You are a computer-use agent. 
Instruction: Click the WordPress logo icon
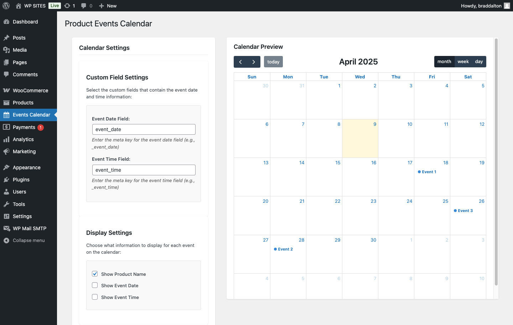click(6, 6)
